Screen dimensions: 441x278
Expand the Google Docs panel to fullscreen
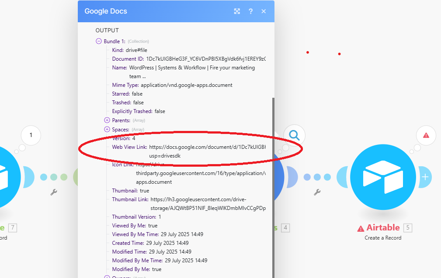click(x=237, y=11)
